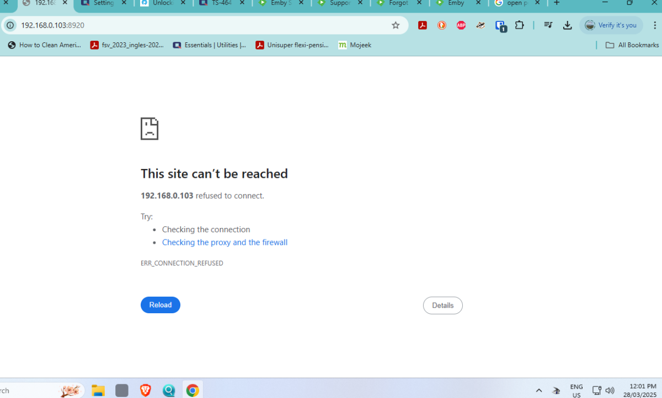
Task: Click inside the address bar
Action: click(x=165, y=25)
